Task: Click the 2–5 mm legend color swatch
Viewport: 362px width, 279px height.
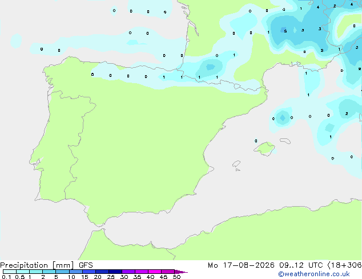Action: pos(49,272)
